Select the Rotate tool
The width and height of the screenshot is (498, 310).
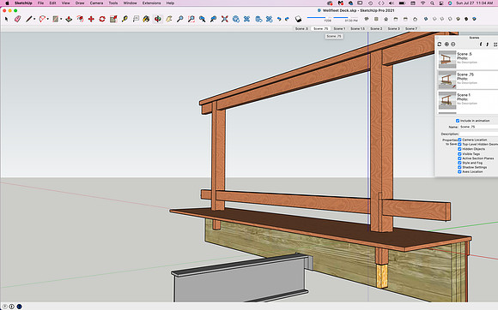pos(102,20)
